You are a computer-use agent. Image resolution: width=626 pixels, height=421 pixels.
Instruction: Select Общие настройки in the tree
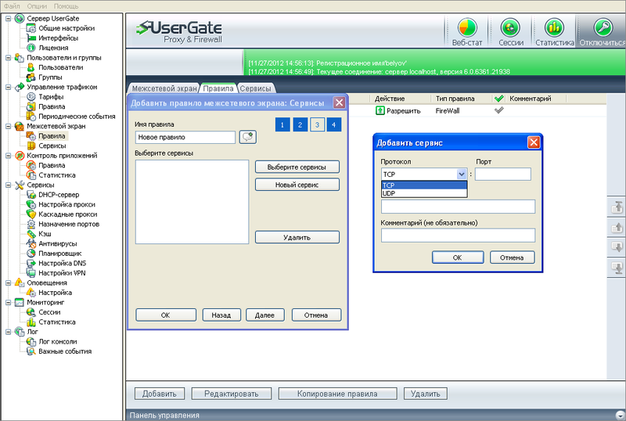(67, 28)
